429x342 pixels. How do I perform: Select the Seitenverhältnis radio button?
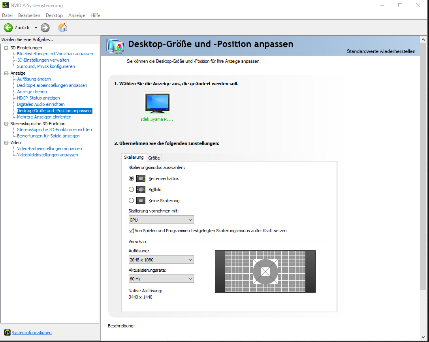pos(131,179)
